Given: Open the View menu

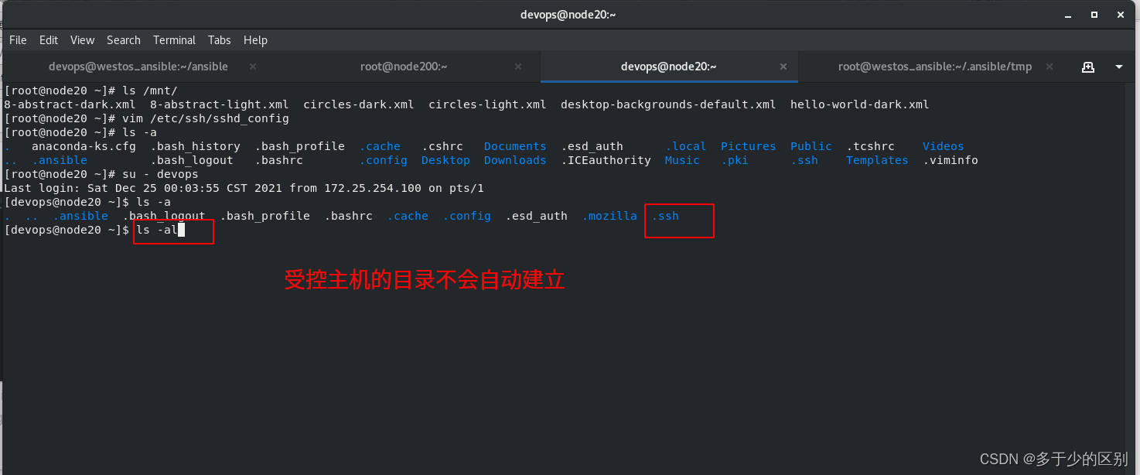Looking at the screenshot, I should tap(82, 40).
